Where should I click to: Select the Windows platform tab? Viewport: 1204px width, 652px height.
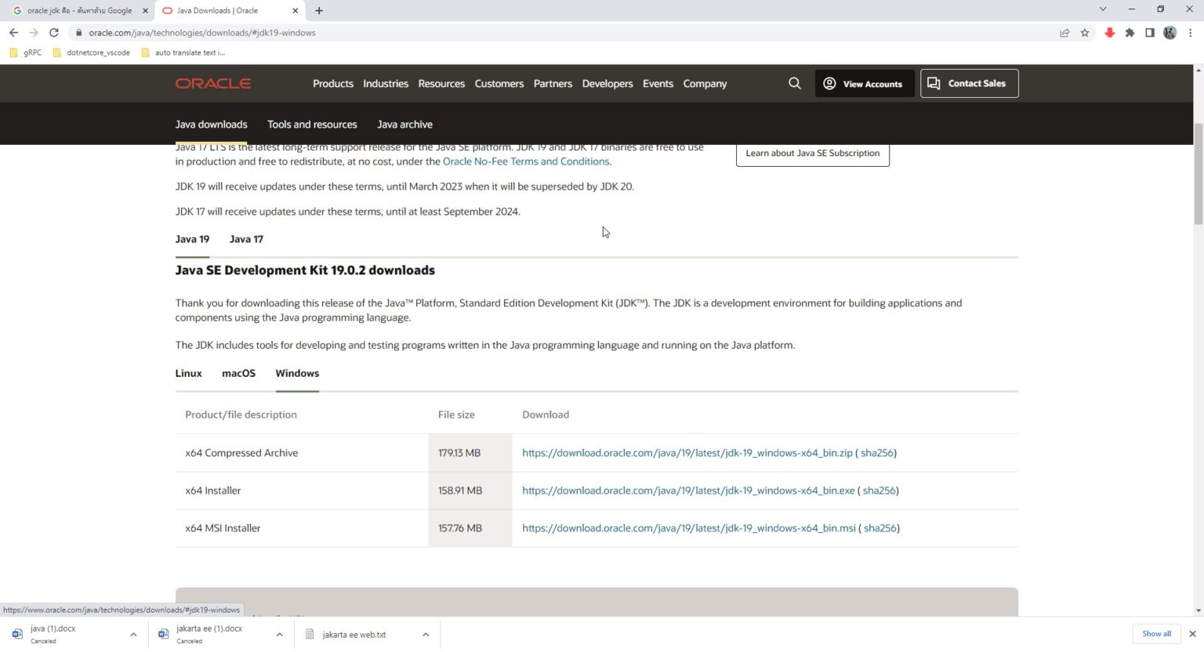[x=297, y=374]
